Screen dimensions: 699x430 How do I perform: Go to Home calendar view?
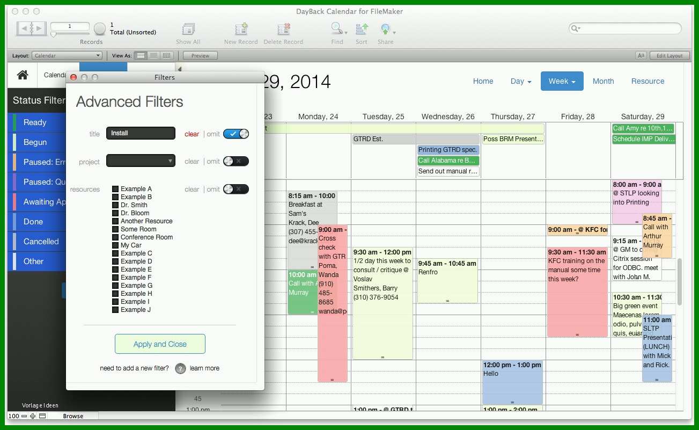pos(483,81)
